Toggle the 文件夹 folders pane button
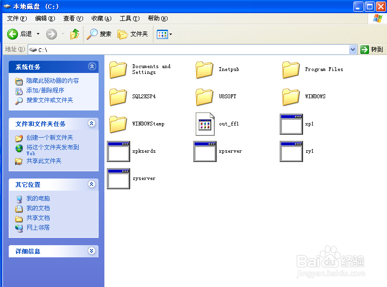 coord(133,34)
